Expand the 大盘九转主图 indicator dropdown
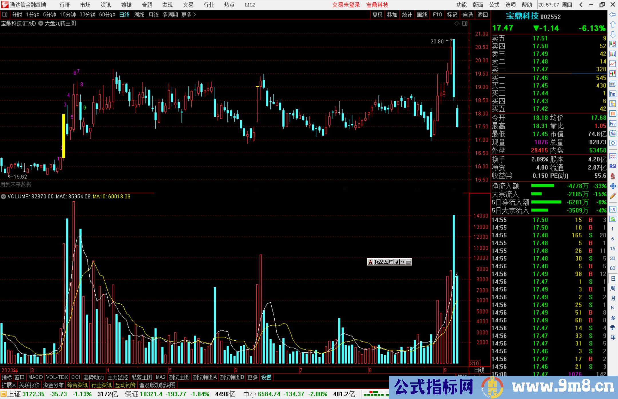 tap(41, 23)
